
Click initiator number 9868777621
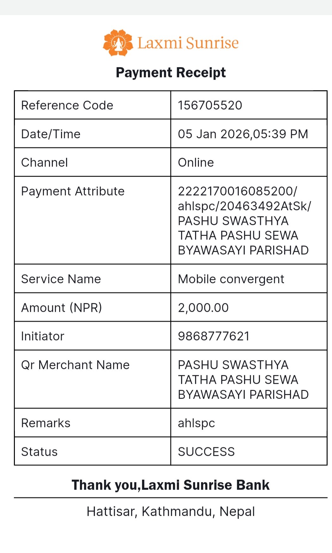[x=214, y=336]
